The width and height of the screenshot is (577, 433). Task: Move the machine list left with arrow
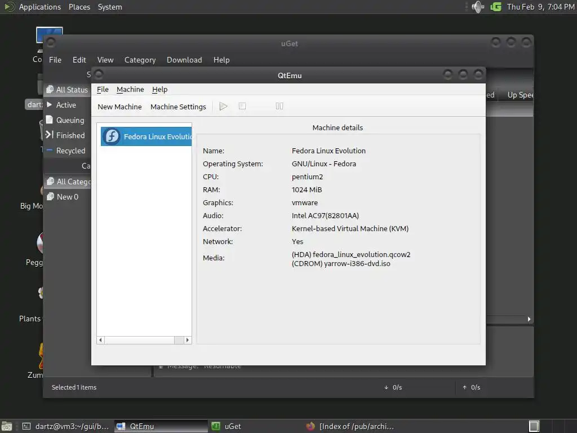[100, 340]
